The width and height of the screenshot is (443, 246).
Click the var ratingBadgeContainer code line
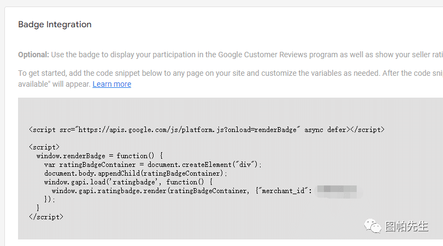click(153, 165)
